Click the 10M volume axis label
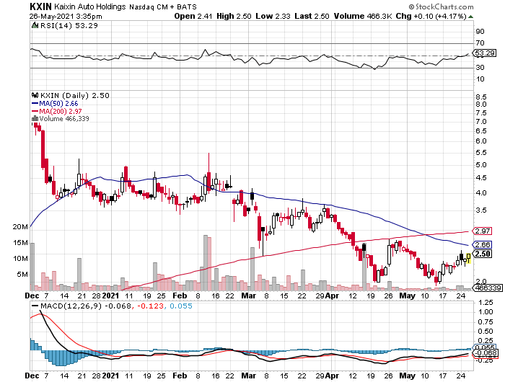The image size is (505, 382). 21,259
